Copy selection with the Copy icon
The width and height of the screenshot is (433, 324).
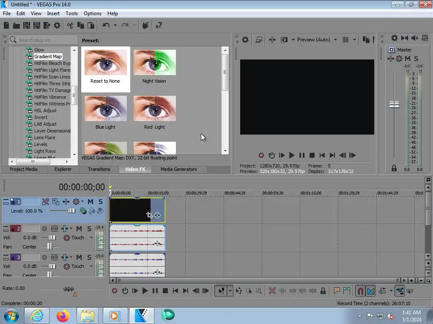(81, 25)
